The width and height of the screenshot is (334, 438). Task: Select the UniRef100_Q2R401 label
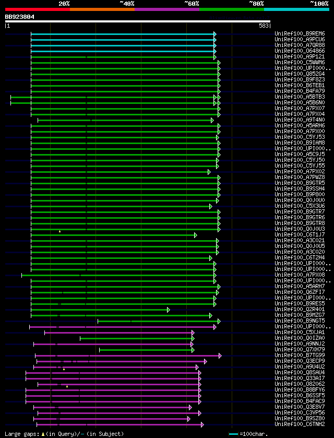click(x=300, y=309)
